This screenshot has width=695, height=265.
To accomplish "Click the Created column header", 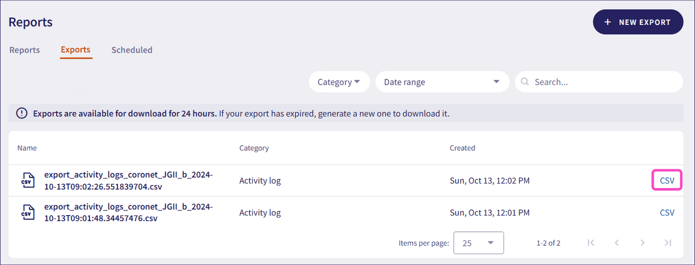I will pyautogui.click(x=462, y=148).
